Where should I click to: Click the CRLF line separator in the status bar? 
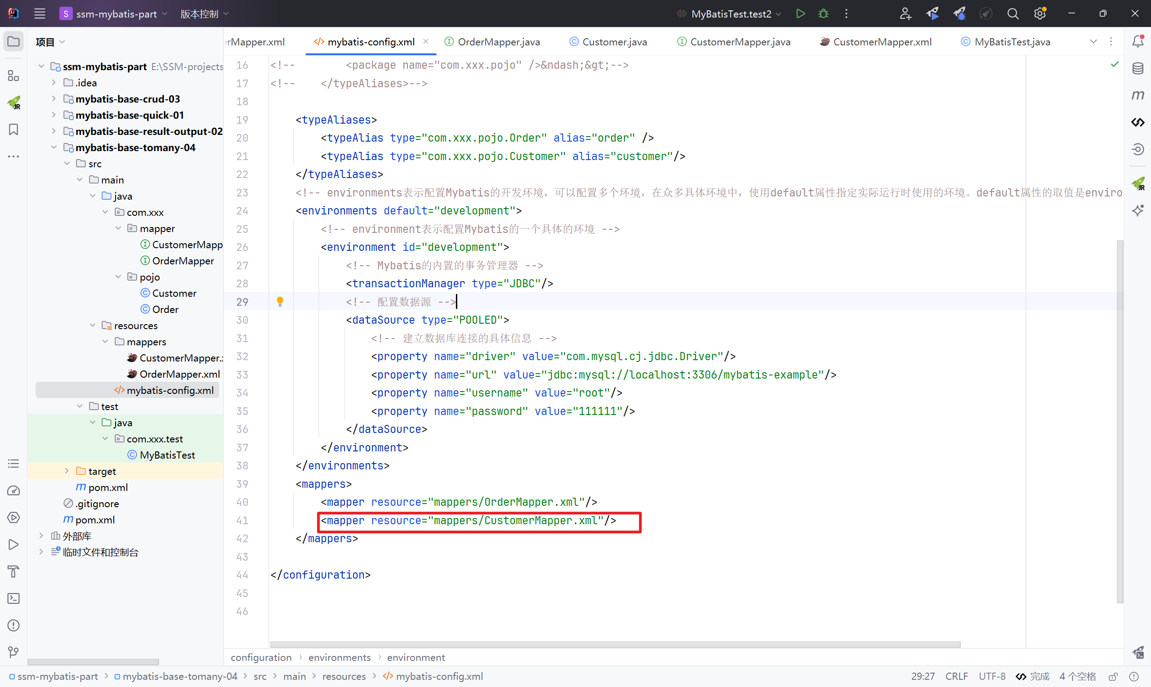point(956,676)
